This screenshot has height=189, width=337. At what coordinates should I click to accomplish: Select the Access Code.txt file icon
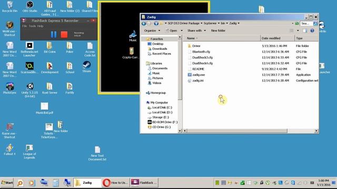pos(90,49)
